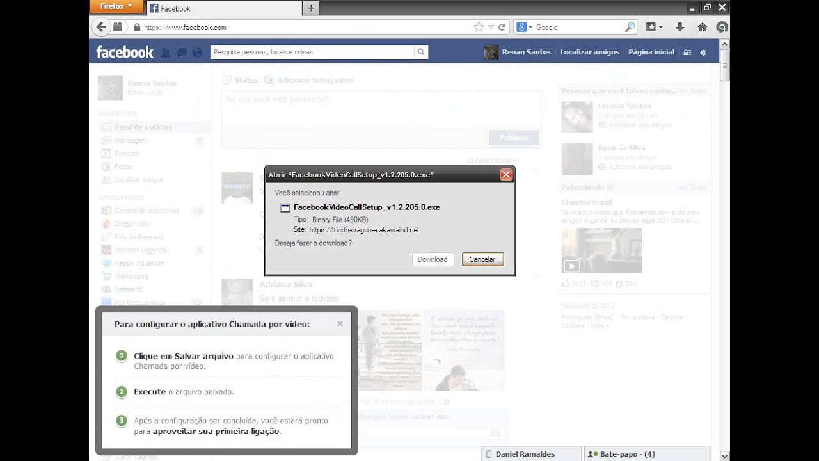The width and height of the screenshot is (819, 461).
Task: Go to Firefox home icon
Action: coord(702,27)
